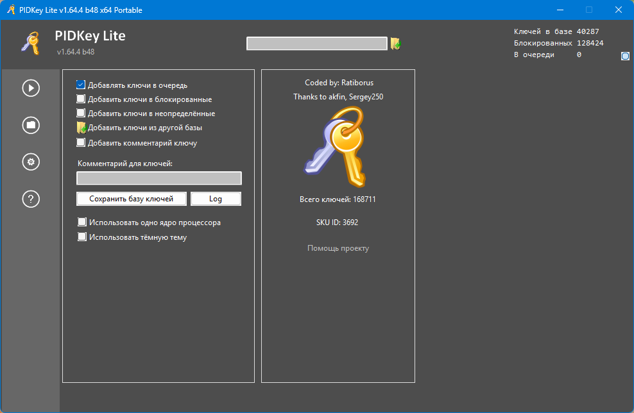Screen dimensions: 634x413
Task: Click Помощь проекту link
Action: tap(338, 248)
